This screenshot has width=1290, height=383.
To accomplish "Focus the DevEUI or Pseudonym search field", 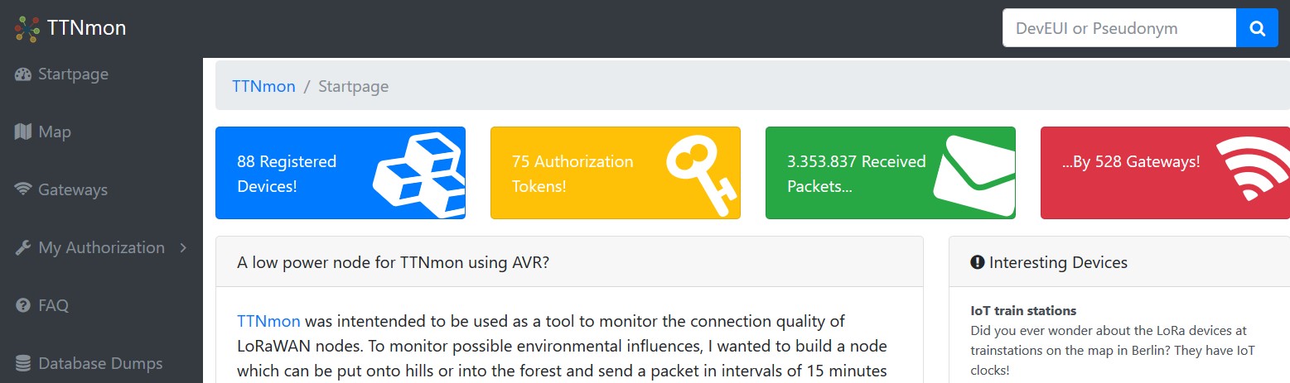I will pos(1119,28).
